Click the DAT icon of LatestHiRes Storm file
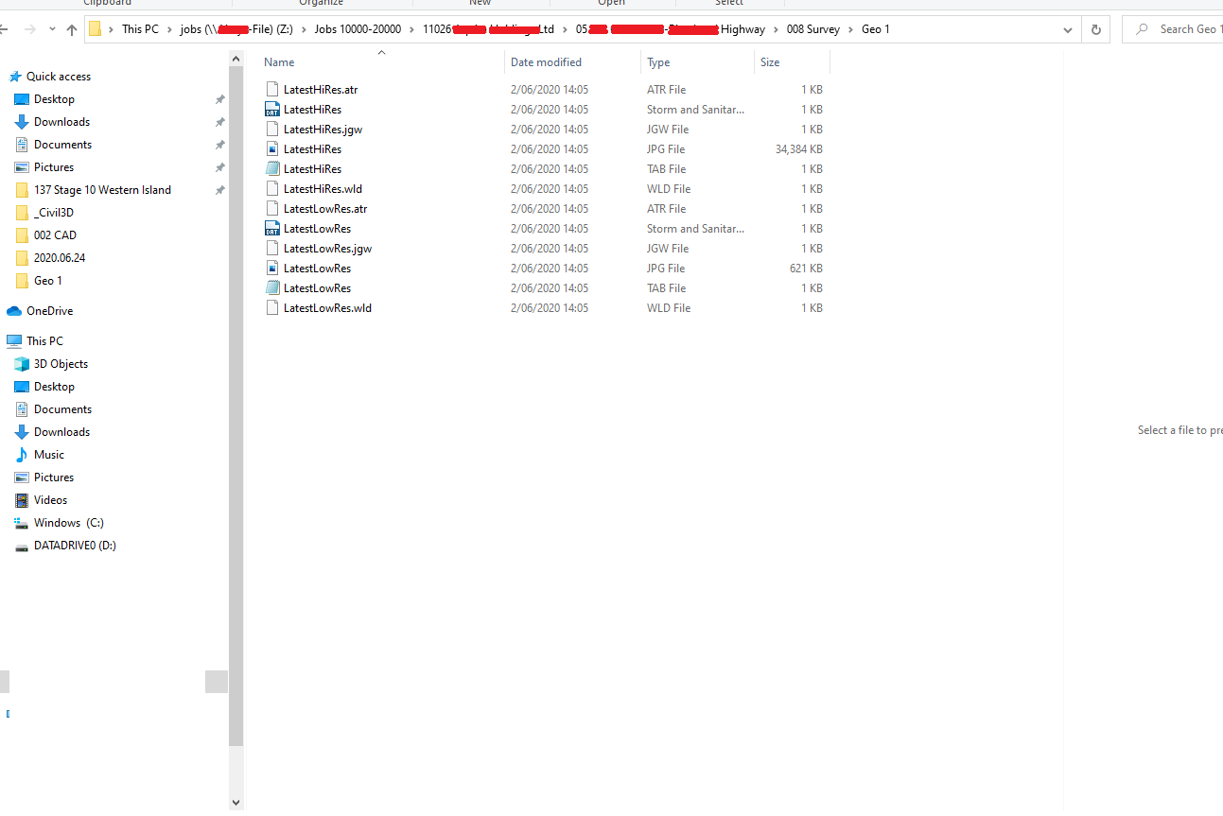Viewport: 1223px width, 816px height. tap(272, 110)
